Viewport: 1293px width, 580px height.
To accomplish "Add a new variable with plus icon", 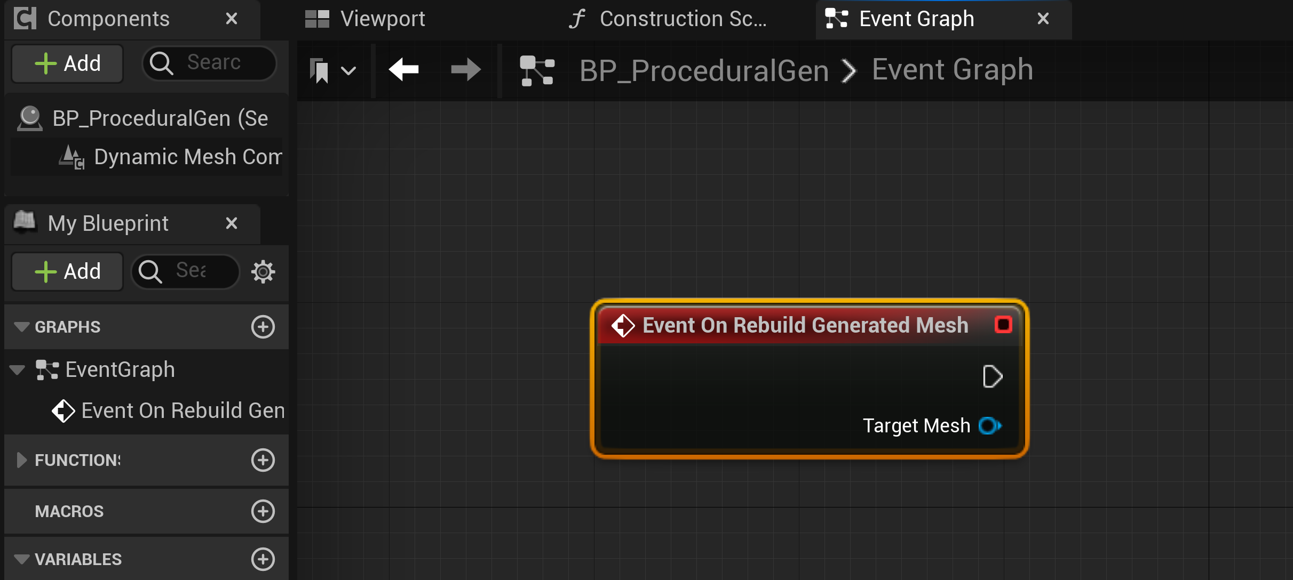I will [263, 559].
